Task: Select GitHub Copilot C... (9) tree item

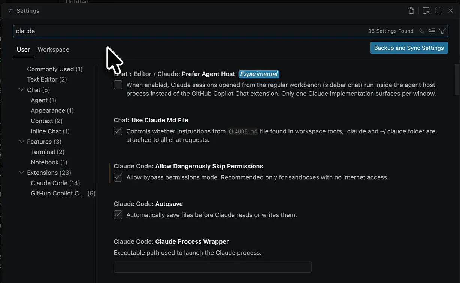Action: tap(63, 194)
